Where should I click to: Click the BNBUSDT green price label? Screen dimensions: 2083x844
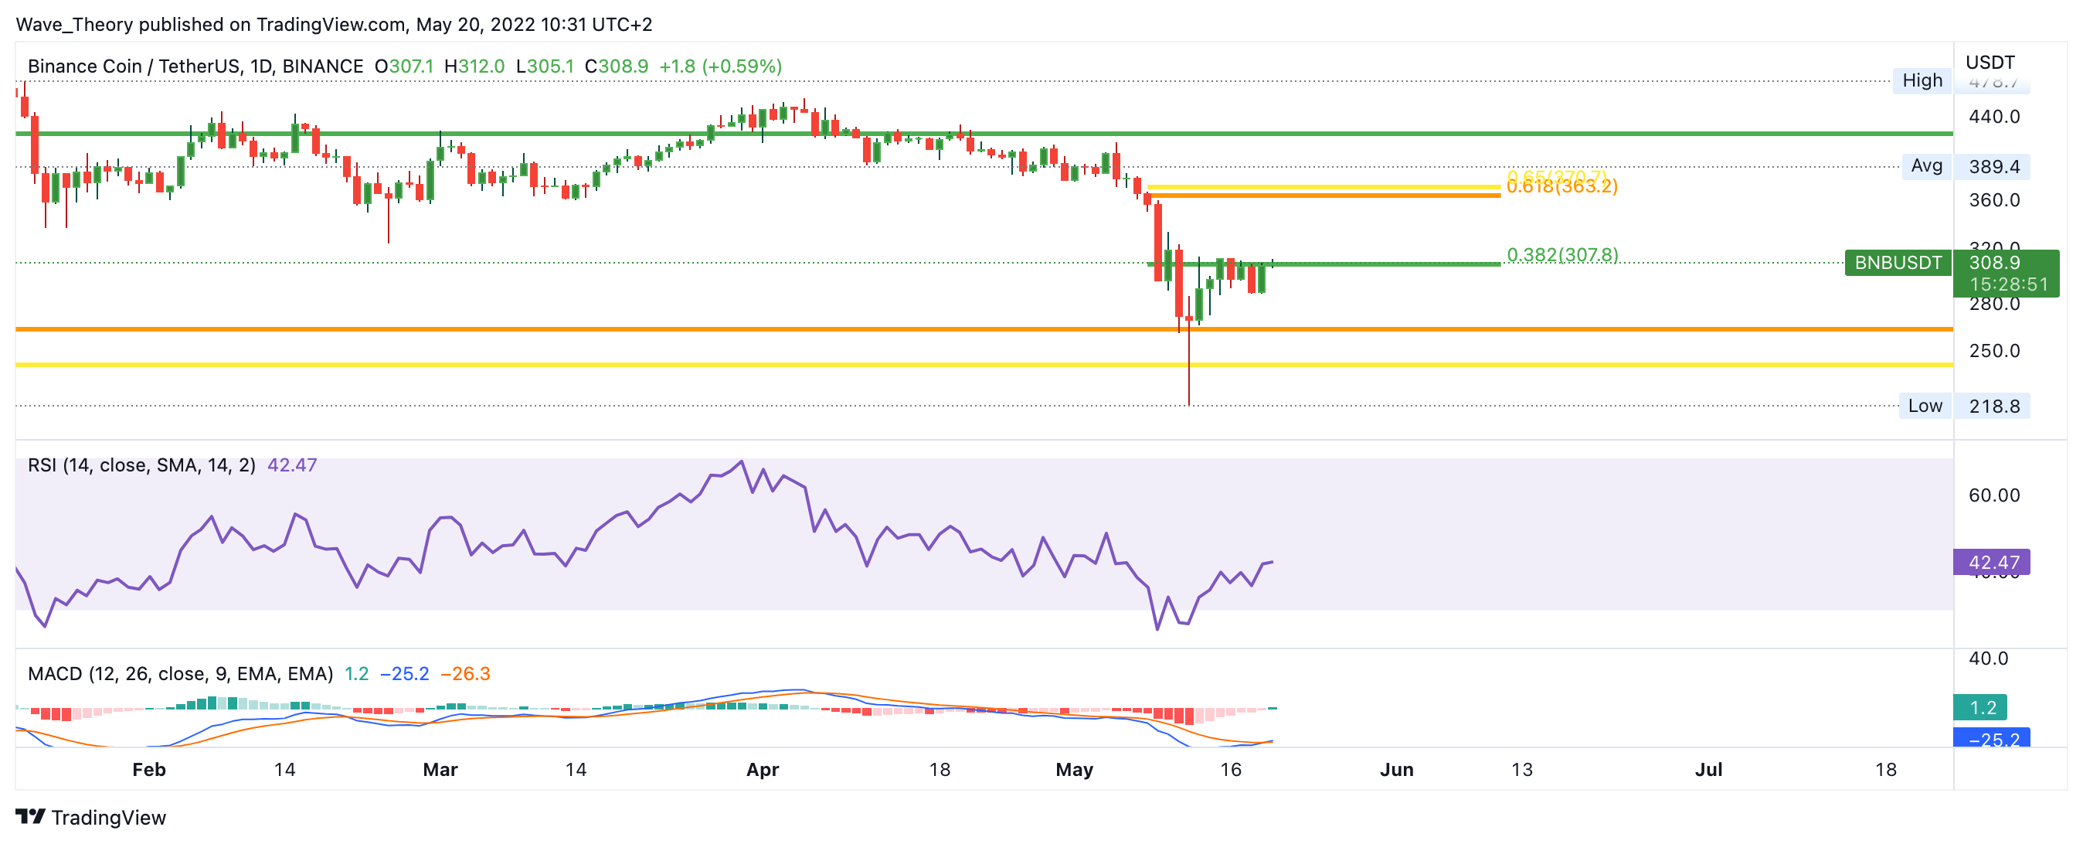(1897, 263)
